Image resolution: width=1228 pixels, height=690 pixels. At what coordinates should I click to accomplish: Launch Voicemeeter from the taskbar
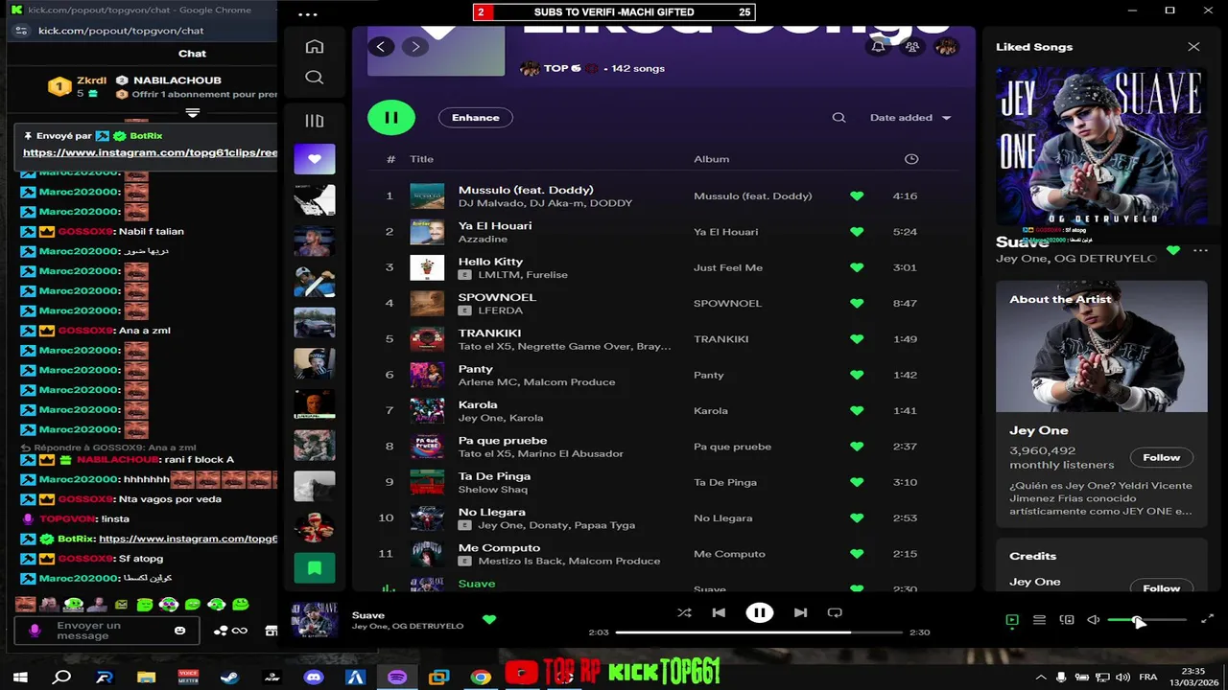188,677
